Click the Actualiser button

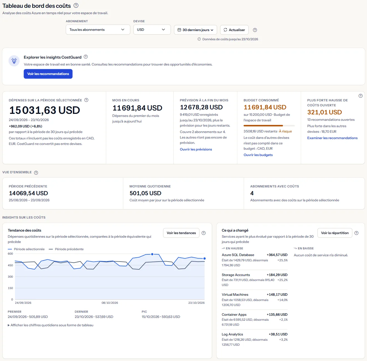(x=234, y=30)
